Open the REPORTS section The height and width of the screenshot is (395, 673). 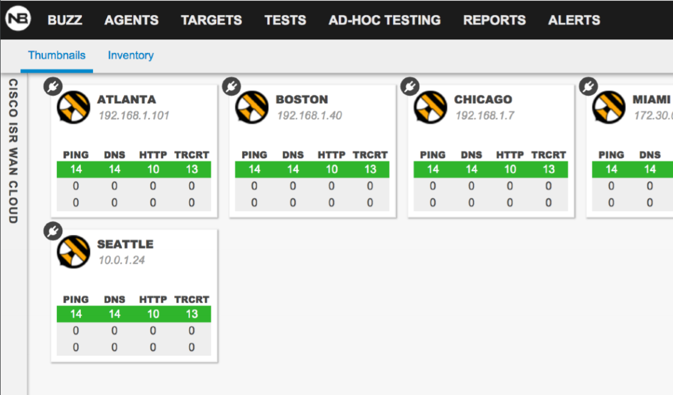[x=494, y=20]
